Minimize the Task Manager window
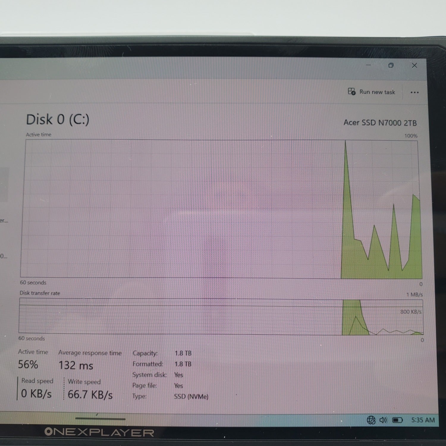 pos(368,65)
